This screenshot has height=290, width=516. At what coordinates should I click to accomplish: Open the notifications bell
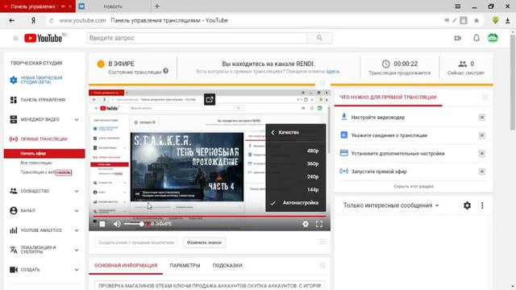click(476, 38)
